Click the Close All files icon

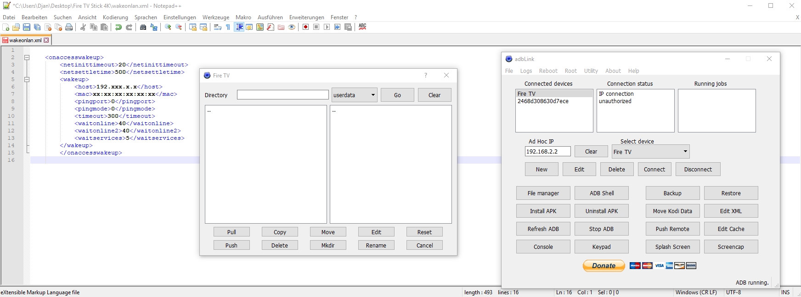(x=58, y=27)
